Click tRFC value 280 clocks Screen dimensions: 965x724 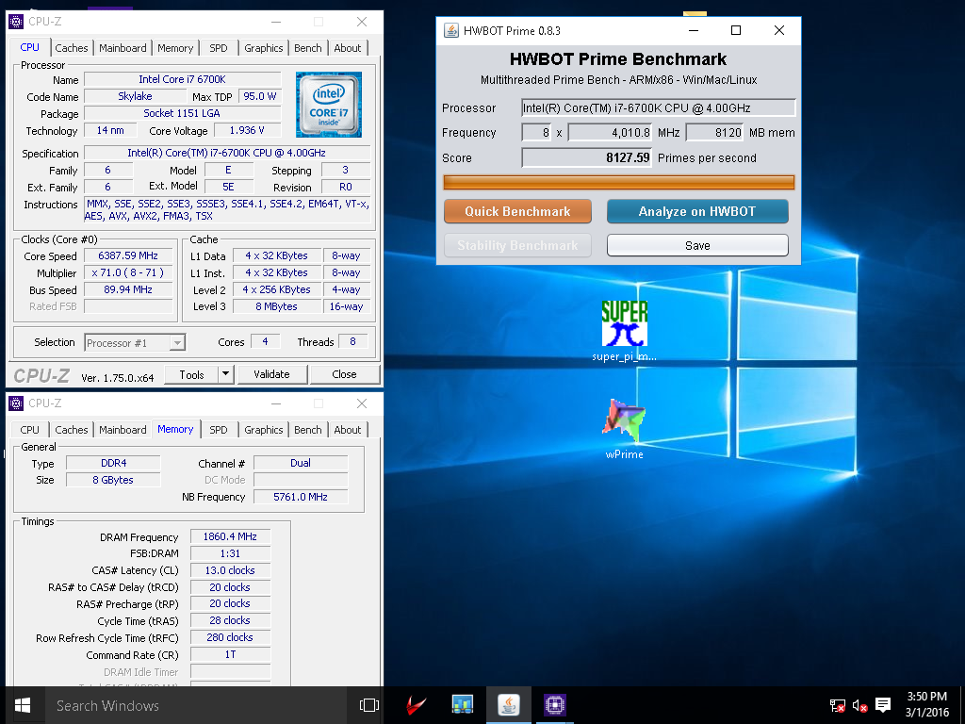point(230,638)
